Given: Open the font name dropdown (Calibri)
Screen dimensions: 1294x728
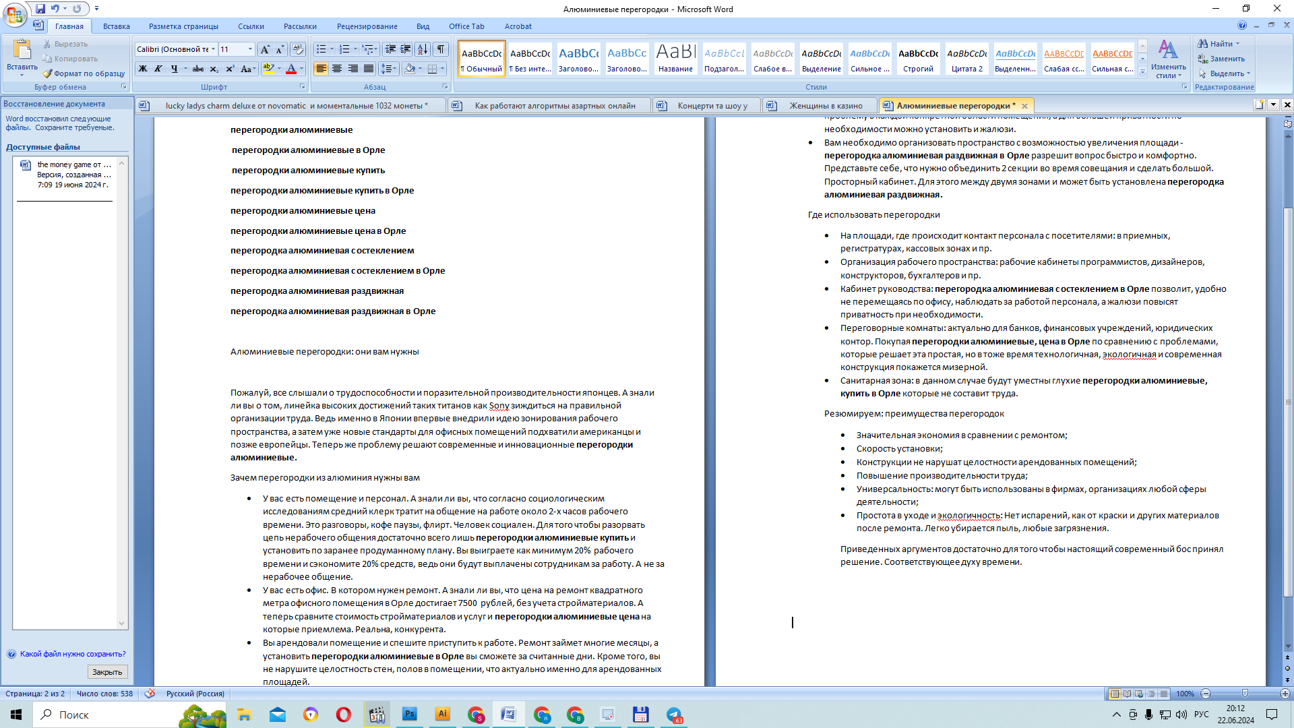Looking at the screenshot, I should [214, 49].
